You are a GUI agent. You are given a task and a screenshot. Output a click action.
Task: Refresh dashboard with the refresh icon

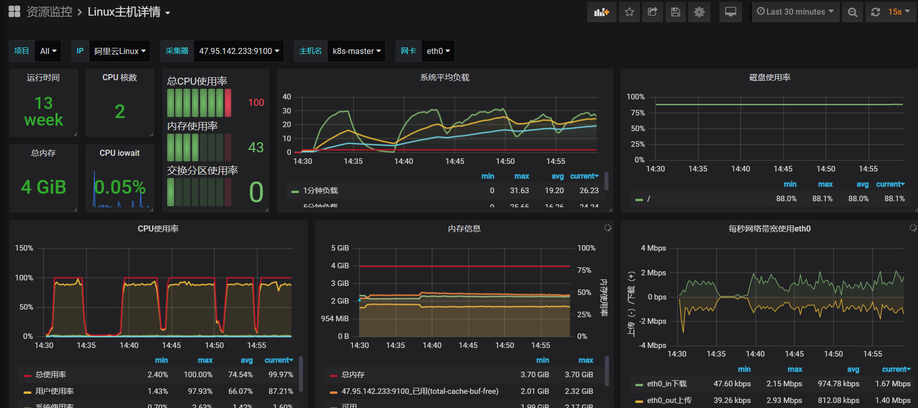pyautogui.click(x=876, y=12)
